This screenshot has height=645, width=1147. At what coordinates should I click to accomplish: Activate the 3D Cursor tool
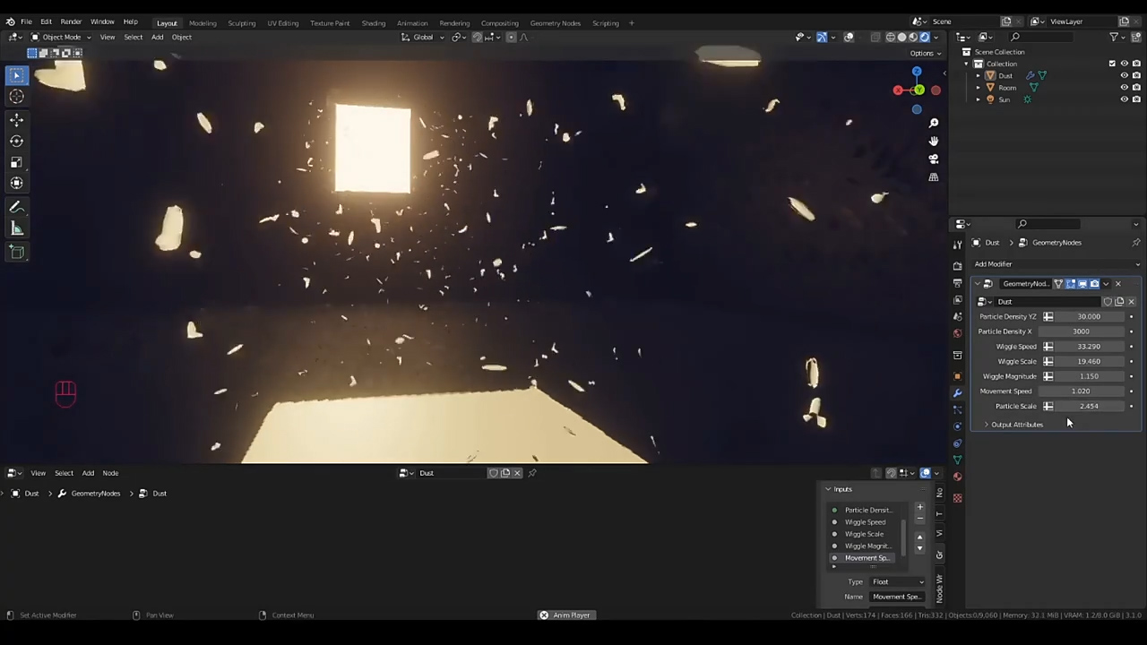[16, 97]
